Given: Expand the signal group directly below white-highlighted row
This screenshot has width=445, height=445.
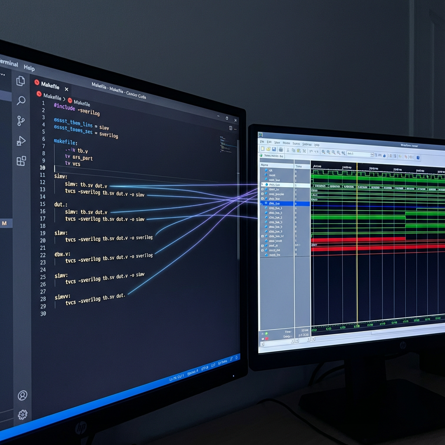Looking at the screenshot, I should coord(262,189).
